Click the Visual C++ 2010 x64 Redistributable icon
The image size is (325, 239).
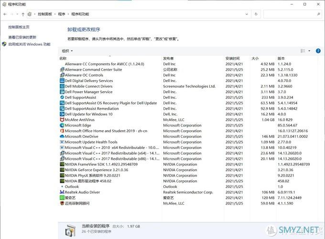[62, 148]
